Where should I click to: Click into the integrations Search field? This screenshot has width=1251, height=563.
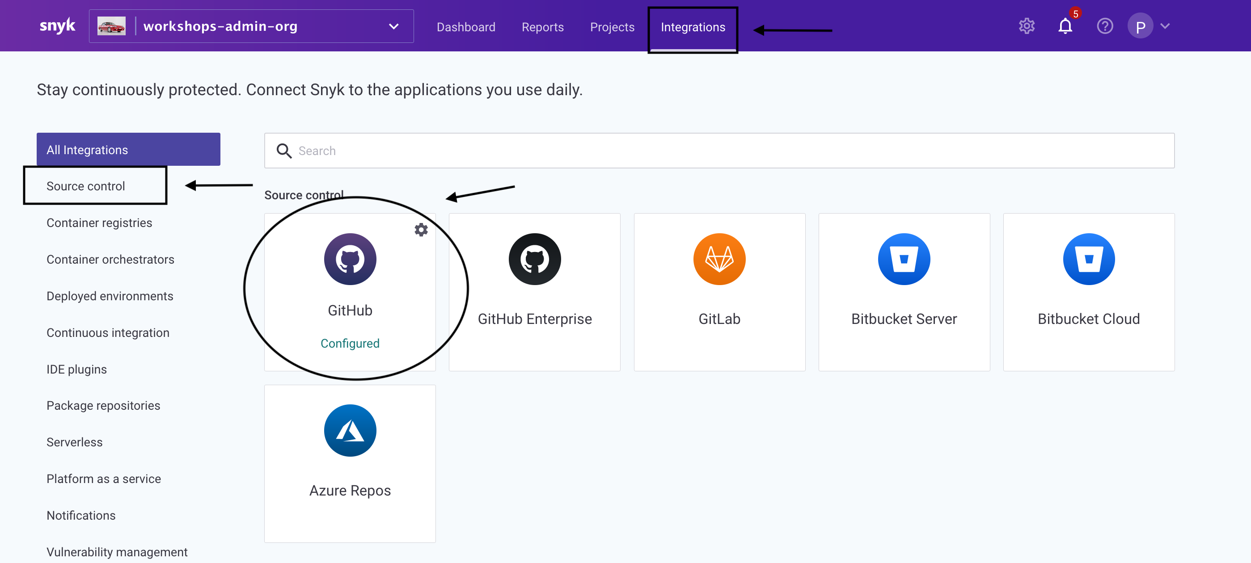(x=719, y=151)
